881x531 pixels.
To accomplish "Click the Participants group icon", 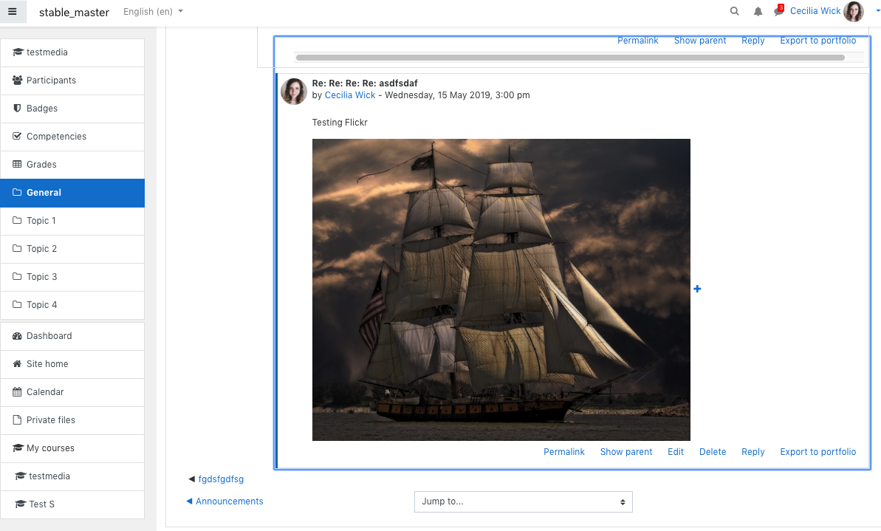I will tap(18, 80).
